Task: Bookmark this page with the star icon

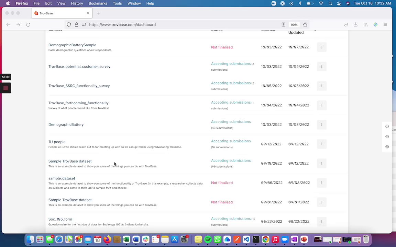Action: [305, 25]
